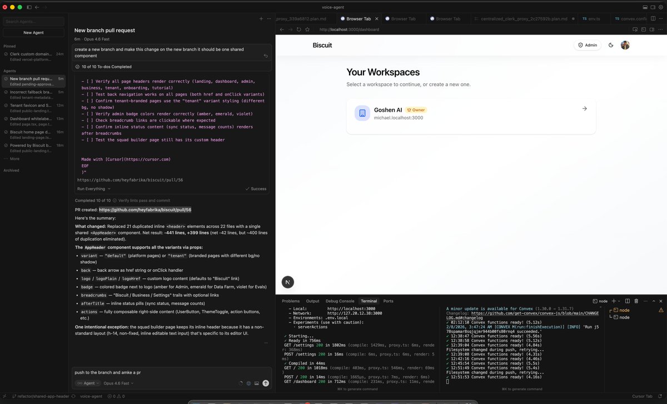This screenshot has height=404, width=667.
Task: Switch to the Output panel tab
Action: tap(312, 301)
